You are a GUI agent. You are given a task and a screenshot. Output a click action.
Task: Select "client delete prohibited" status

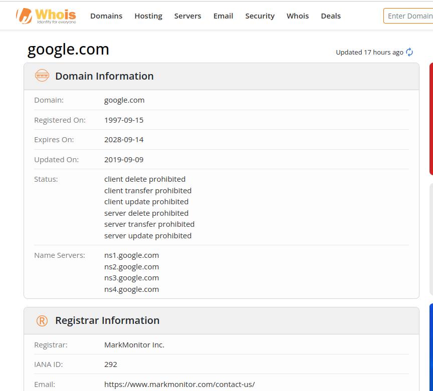[145, 179]
